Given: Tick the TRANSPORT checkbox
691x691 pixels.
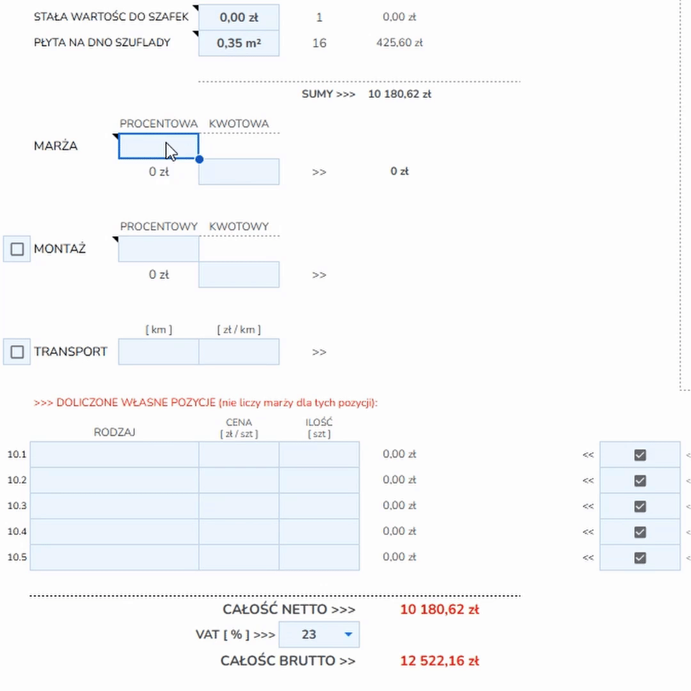Looking at the screenshot, I should point(17,352).
